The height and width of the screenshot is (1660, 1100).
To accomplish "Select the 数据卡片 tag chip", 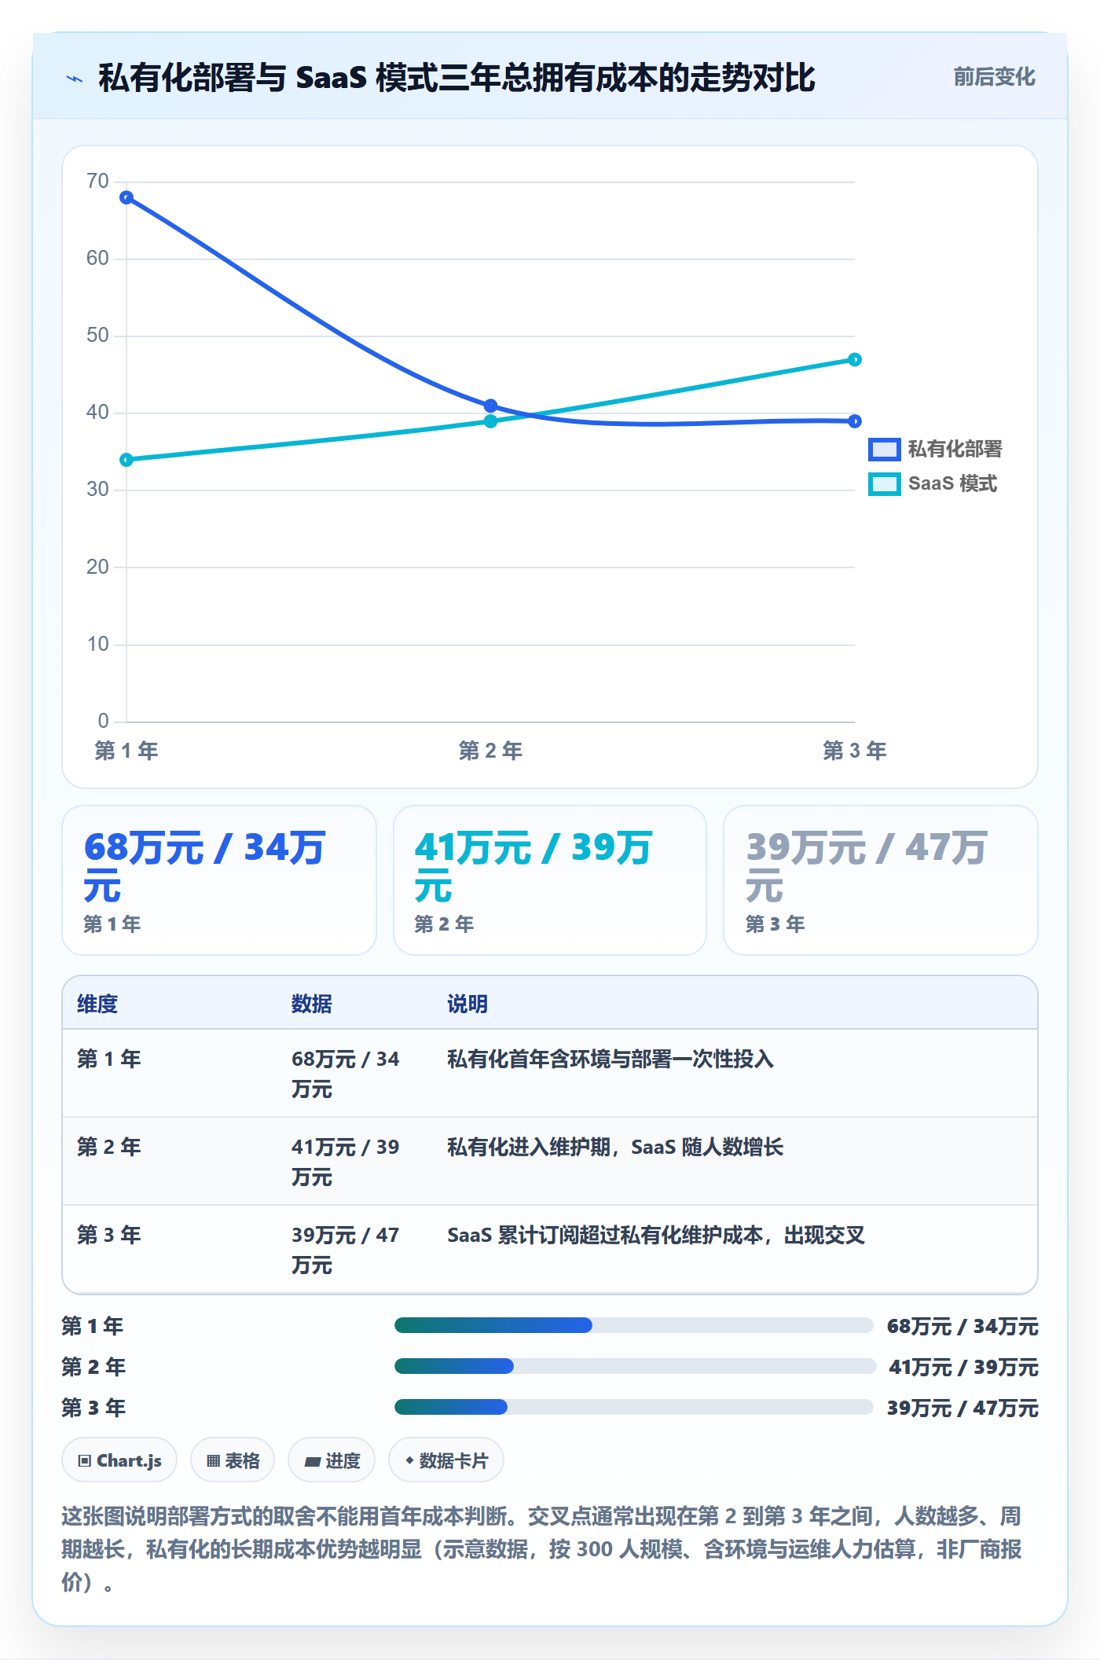I will point(446,1460).
